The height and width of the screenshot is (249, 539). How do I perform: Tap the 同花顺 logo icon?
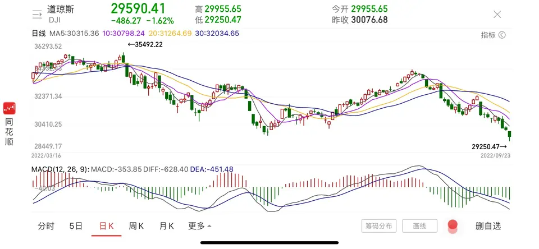(10, 108)
